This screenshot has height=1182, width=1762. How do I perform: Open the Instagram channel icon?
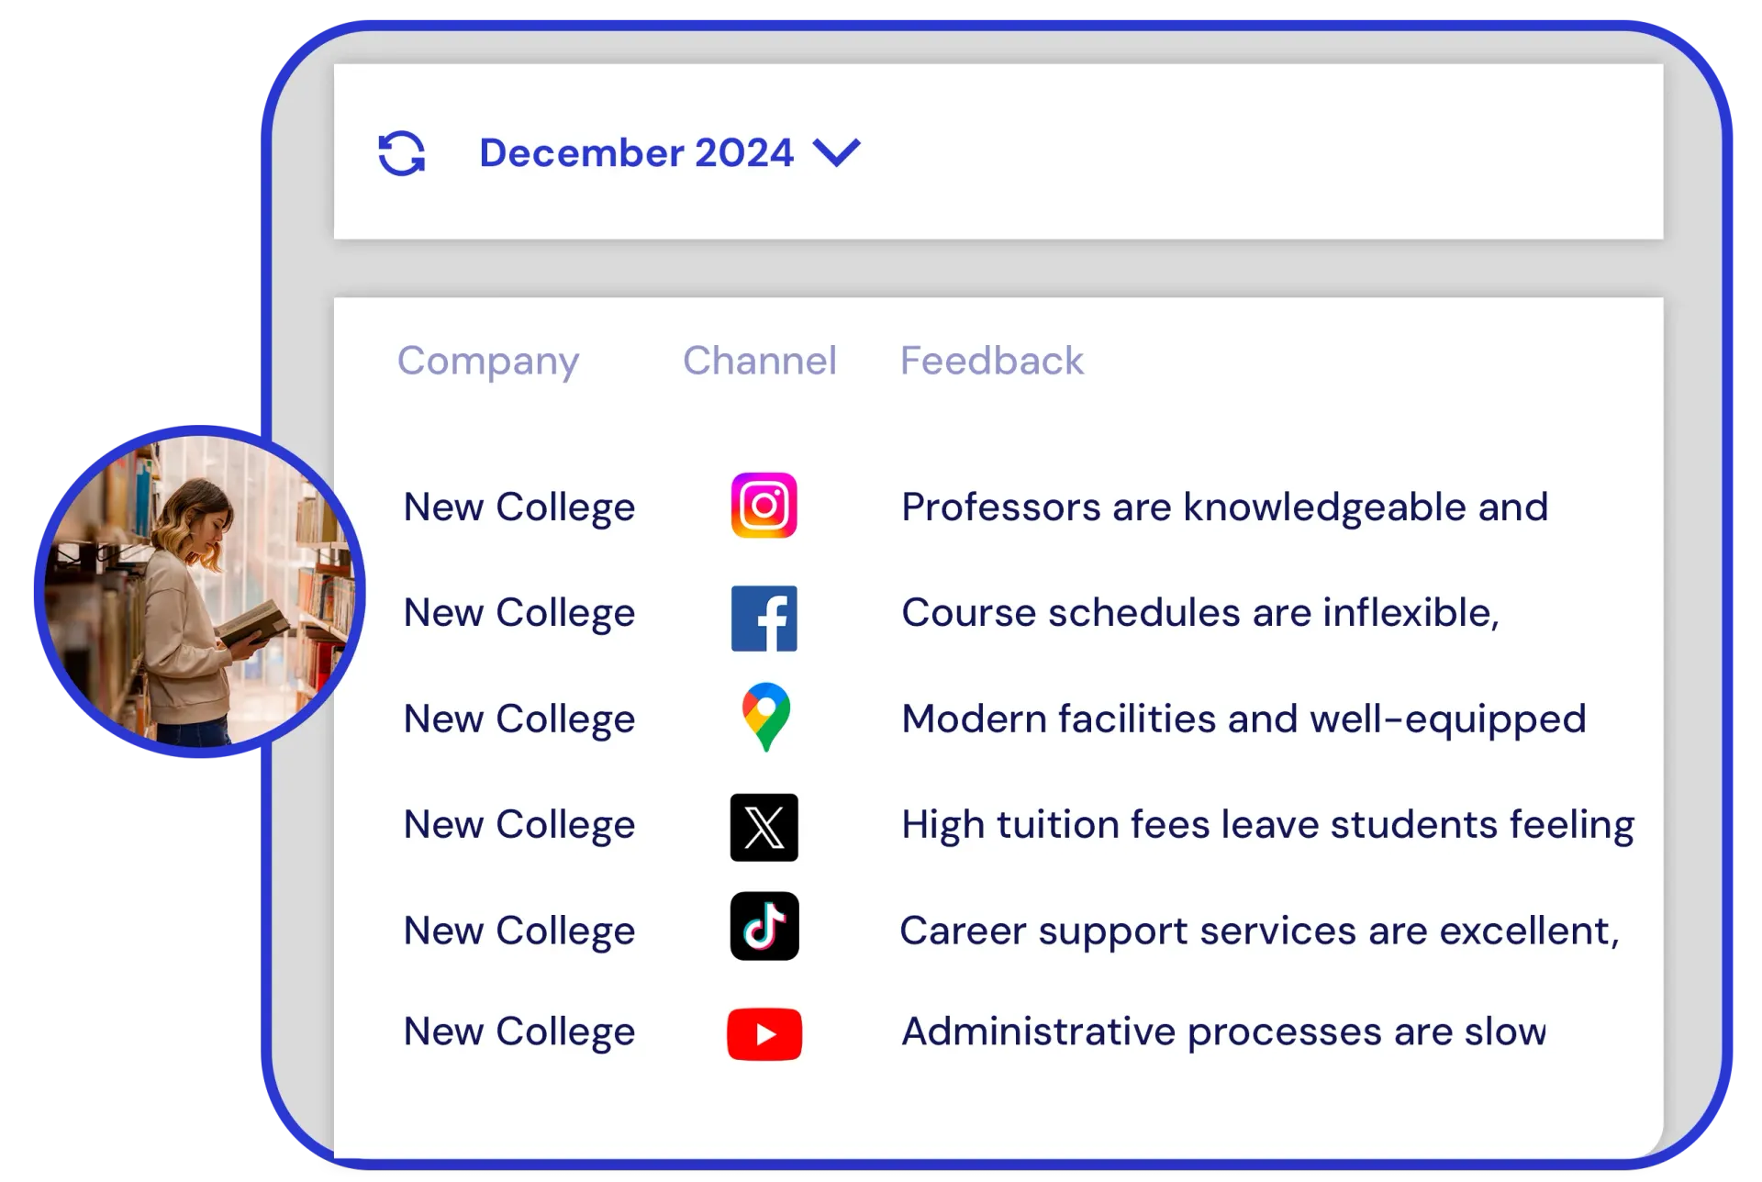point(764,506)
